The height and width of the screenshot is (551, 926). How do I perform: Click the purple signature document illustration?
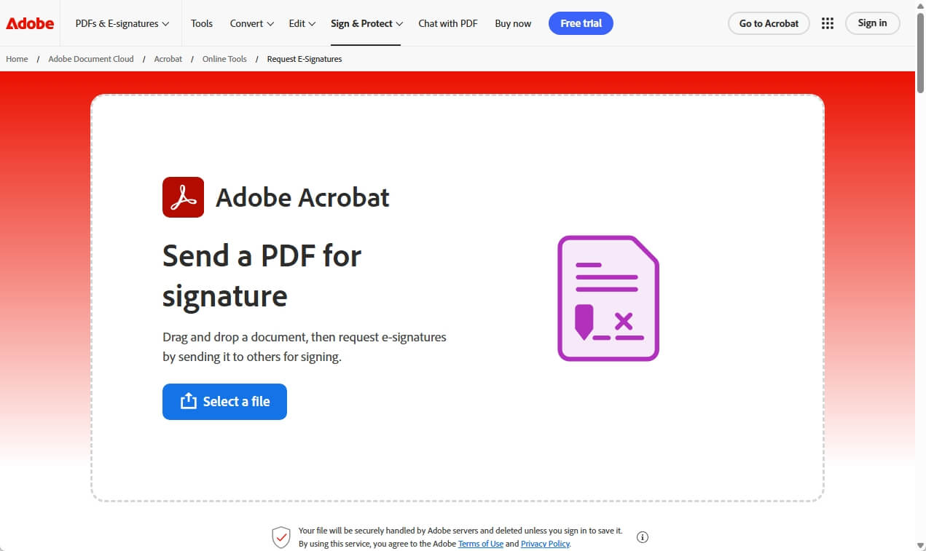point(608,298)
